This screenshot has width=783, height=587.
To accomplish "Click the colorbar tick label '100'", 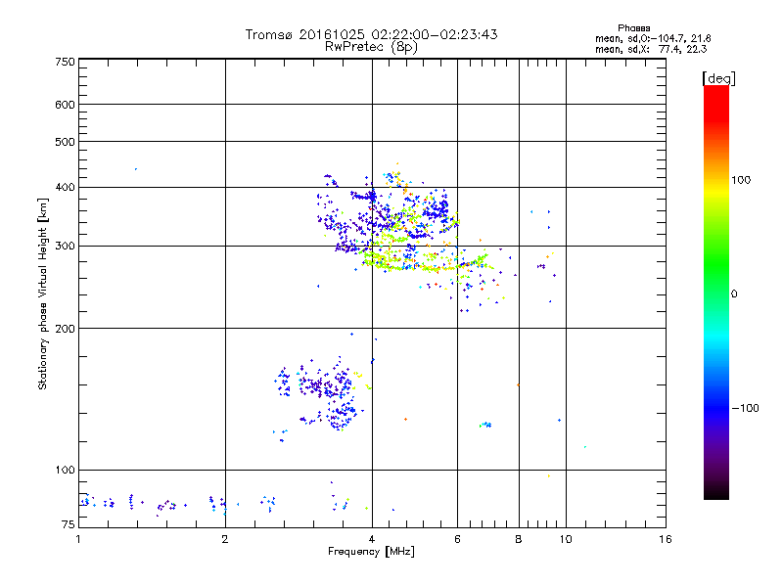I will [741, 180].
